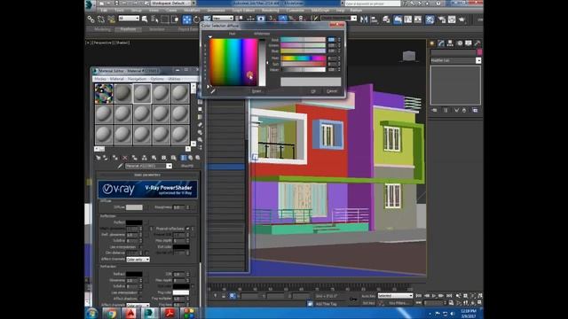Image resolution: width=568 pixels, height=319 pixels.
Task: Open the material name dropdown arrow
Action: point(169,166)
